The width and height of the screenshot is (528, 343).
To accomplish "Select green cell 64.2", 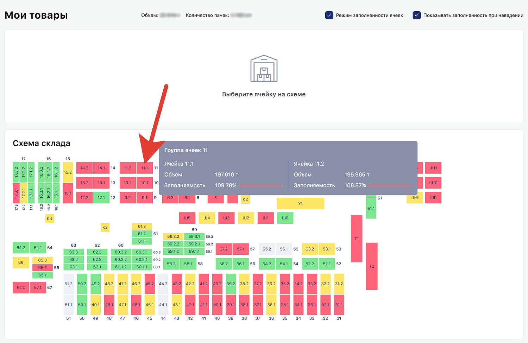I will tap(21, 248).
